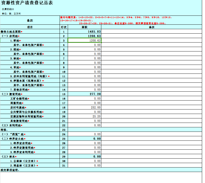Image resolution: width=205 pixels, height=183 pixels.
Task: Select the 备注 remark cell for 农村宅基地 row 18
Action: pos(151,107)
